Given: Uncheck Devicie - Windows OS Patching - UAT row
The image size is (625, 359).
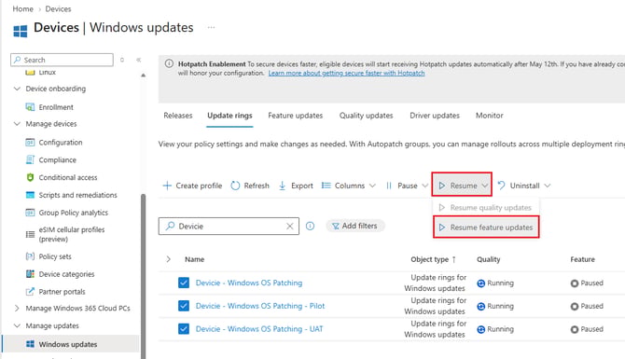Looking at the screenshot, I should click(184, 329).
